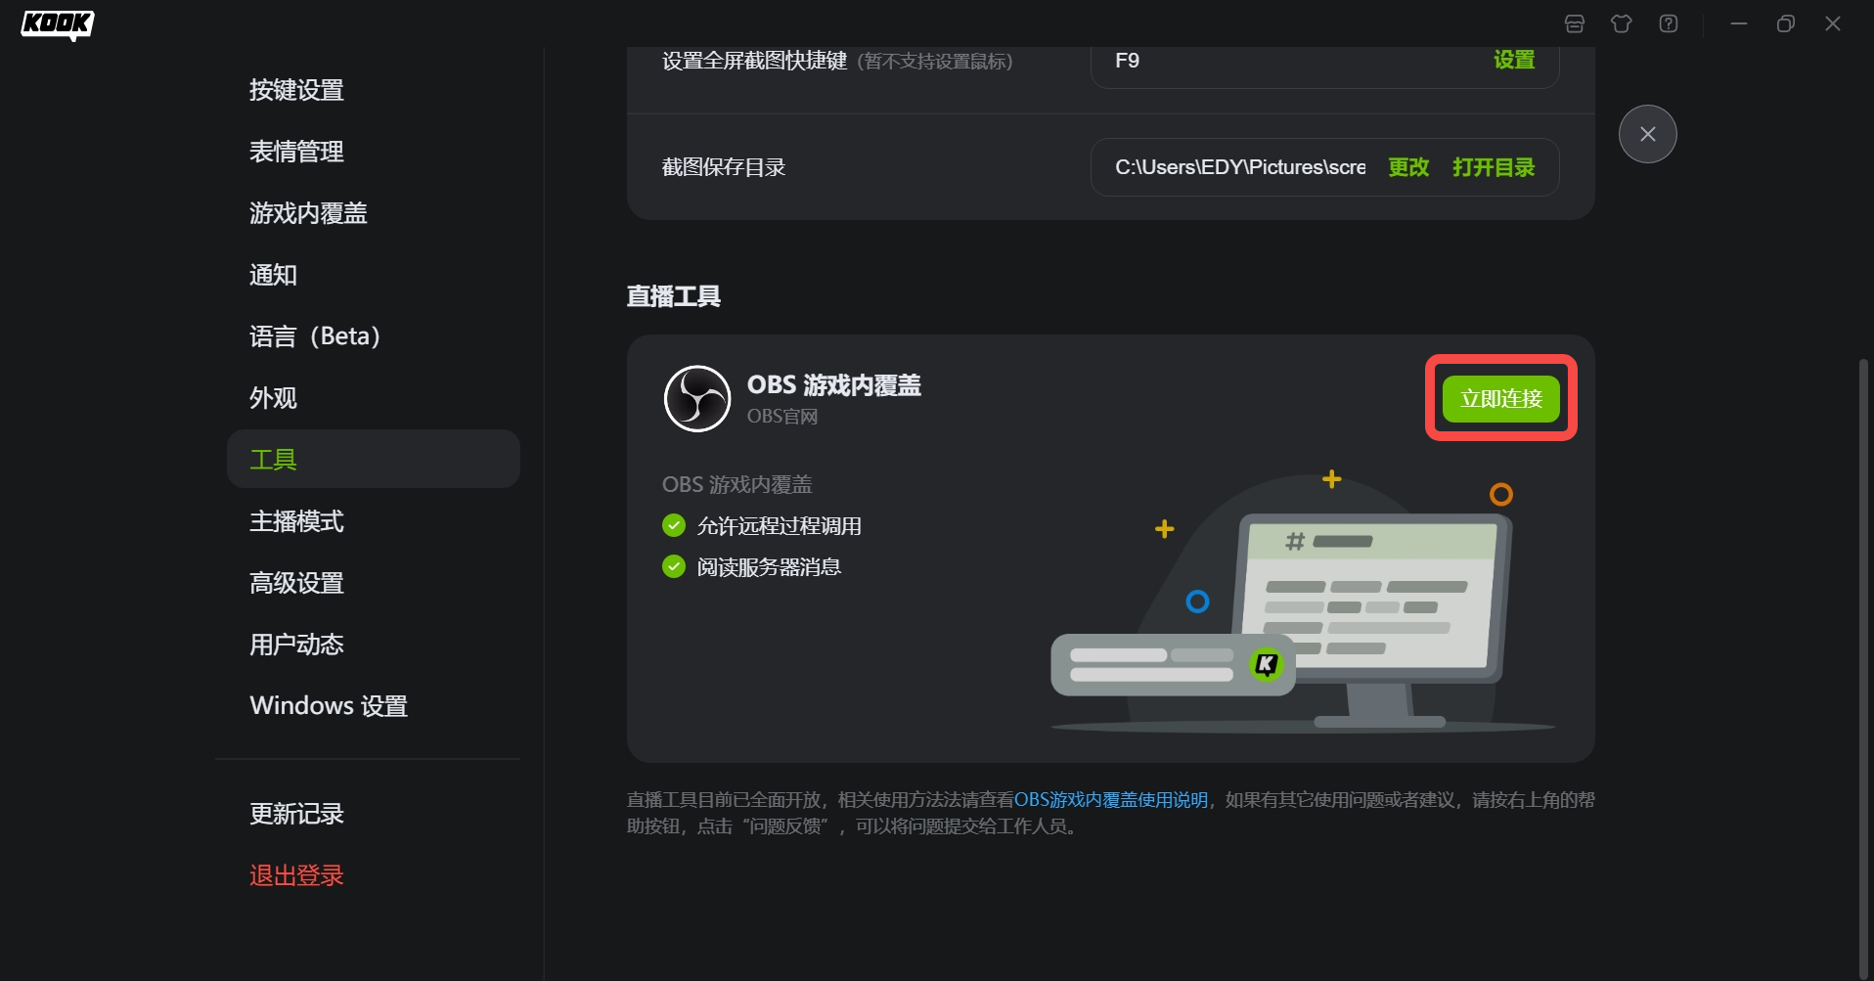Open 按键设置 settings page
1874x981 pixels.
374,90
